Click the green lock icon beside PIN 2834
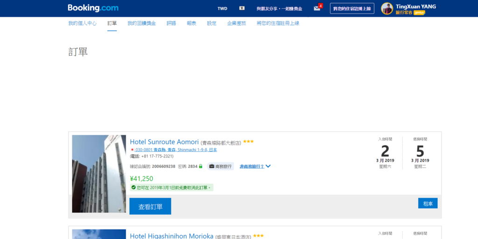This screenshot has height=239, width=478. (x=201, y=166)
